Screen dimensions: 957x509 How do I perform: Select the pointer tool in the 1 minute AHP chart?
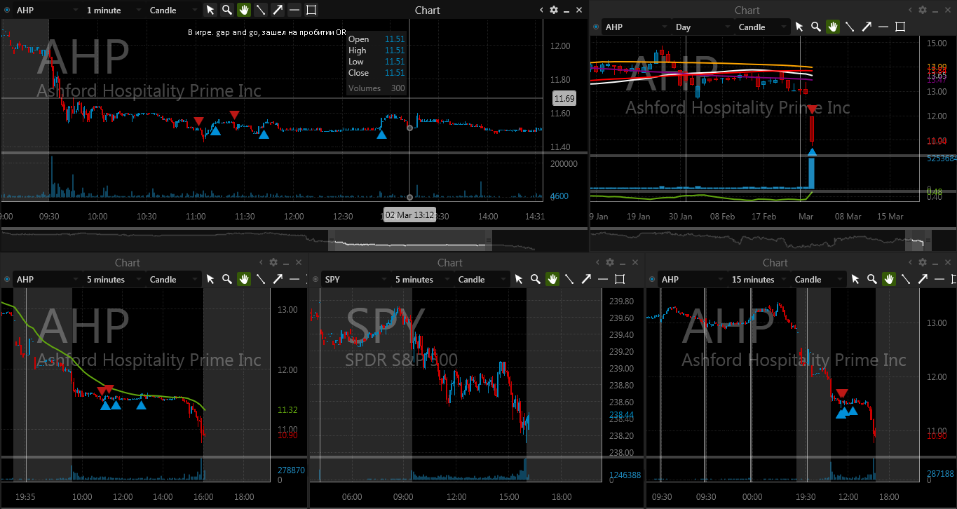(210, 10)
